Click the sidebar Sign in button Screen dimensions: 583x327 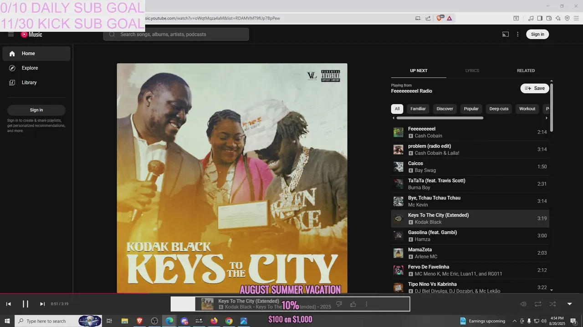tap(36, 110)
